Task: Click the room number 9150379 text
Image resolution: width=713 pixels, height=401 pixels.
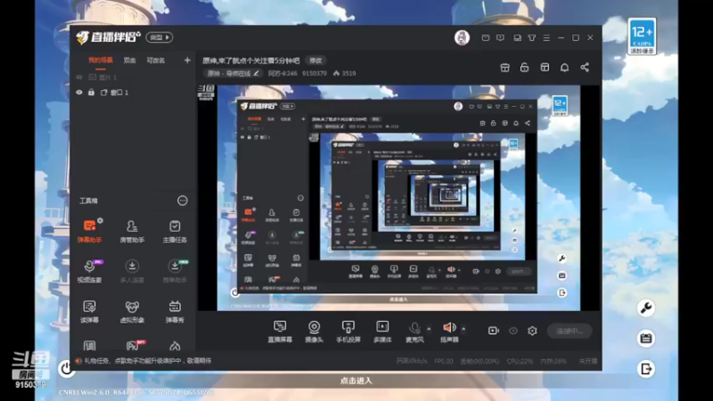Action: tap(315, 73)
